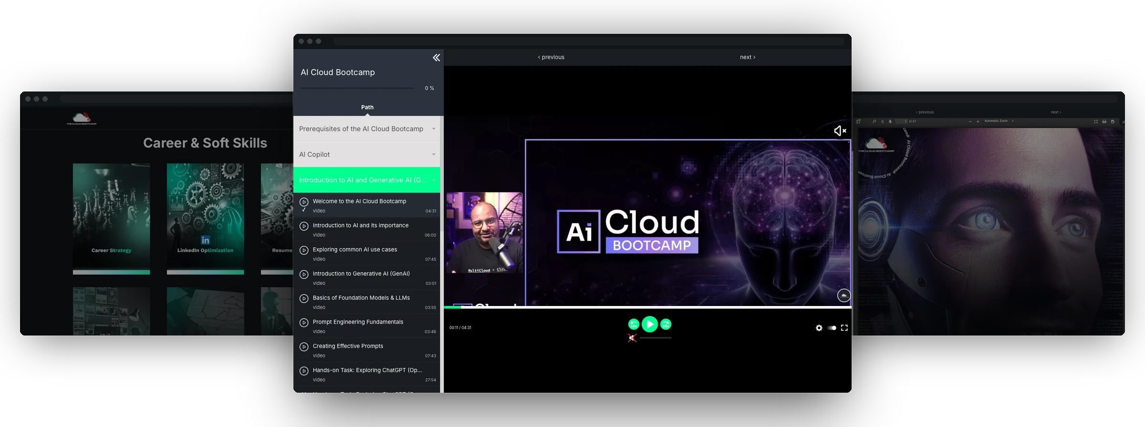Expand Prerequisites of the AI Cloud Bootcamp
1145x427 pixels.
pos(366,129)
